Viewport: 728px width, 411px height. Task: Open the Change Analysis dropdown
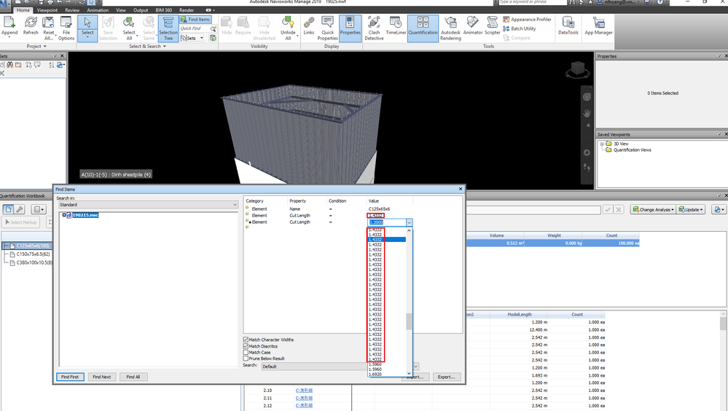point(653,210)
